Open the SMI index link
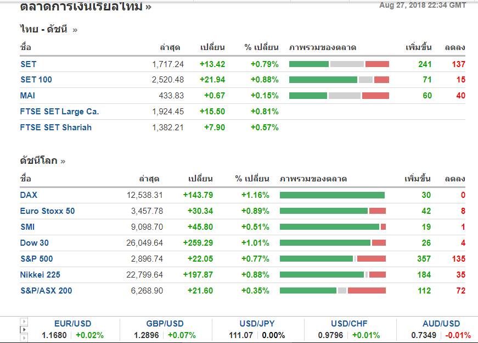 point(27,227)
